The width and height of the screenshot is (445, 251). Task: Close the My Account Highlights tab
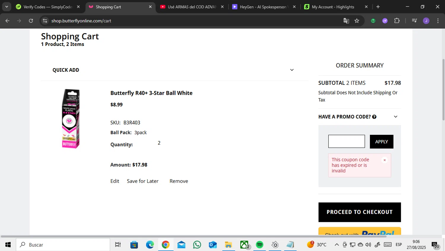click(x=366, y=7)
